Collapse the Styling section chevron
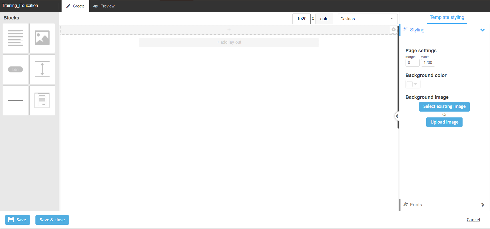The width and height of the screenshot is (490, 229). [482, 30]
